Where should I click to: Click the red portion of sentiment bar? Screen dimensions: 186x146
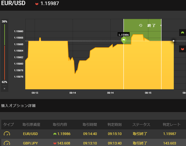[x=5, y=63]
